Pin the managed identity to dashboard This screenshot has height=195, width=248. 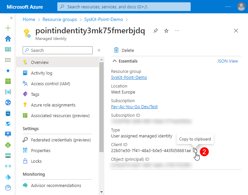click(x=156, y=31)
